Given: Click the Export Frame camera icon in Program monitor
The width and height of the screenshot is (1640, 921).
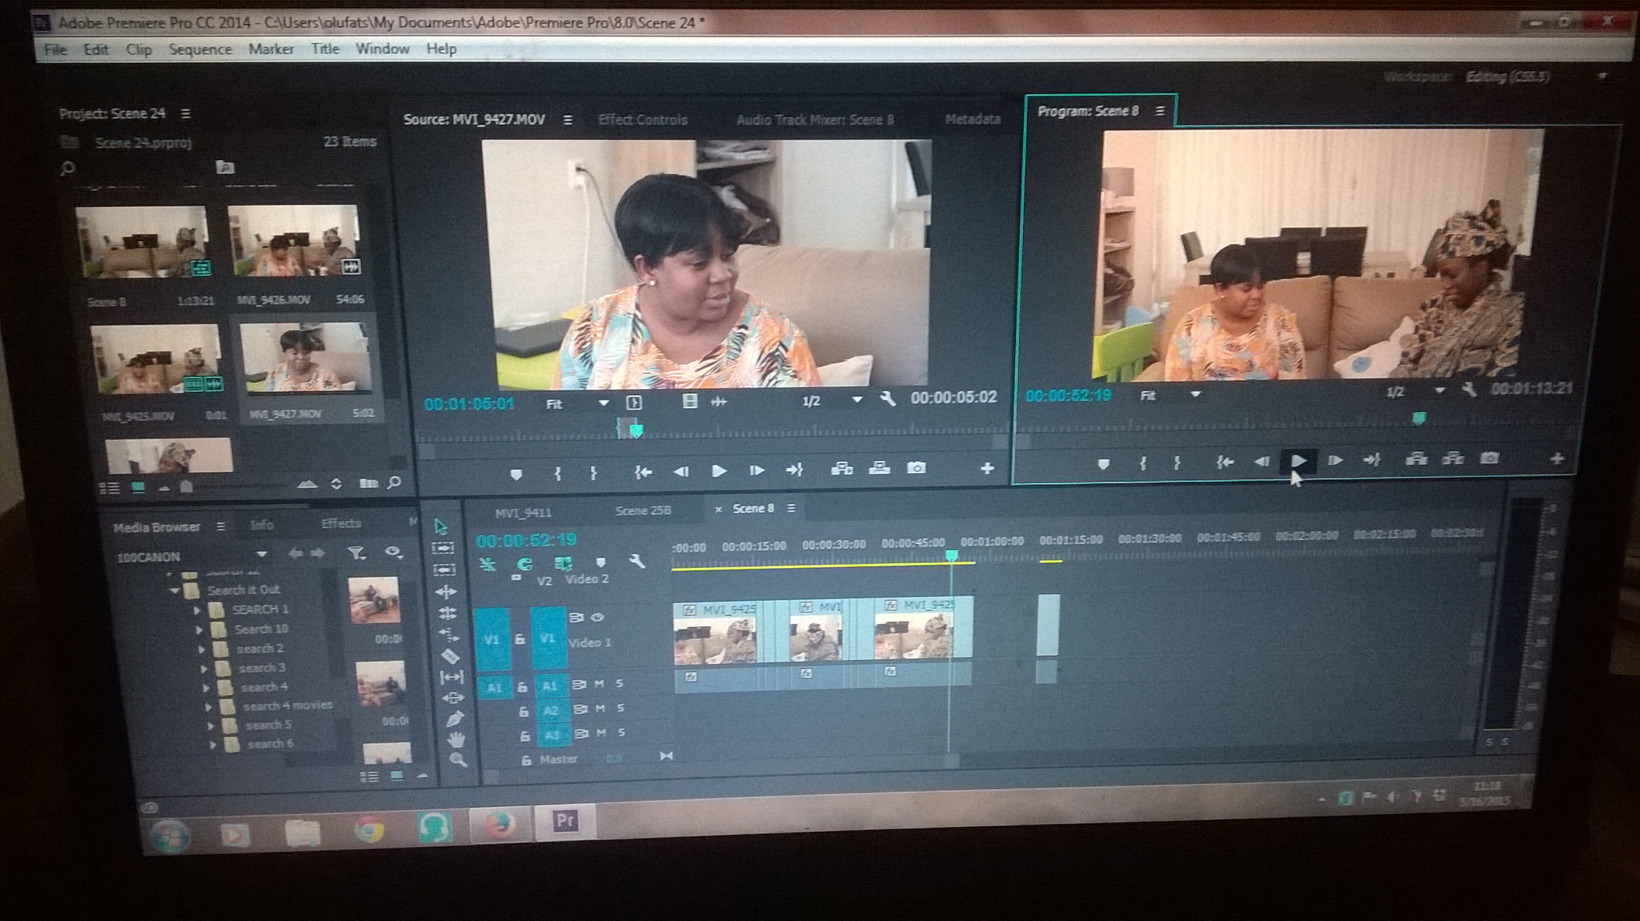Looking at the screenshot, I should coord(1489,458).
